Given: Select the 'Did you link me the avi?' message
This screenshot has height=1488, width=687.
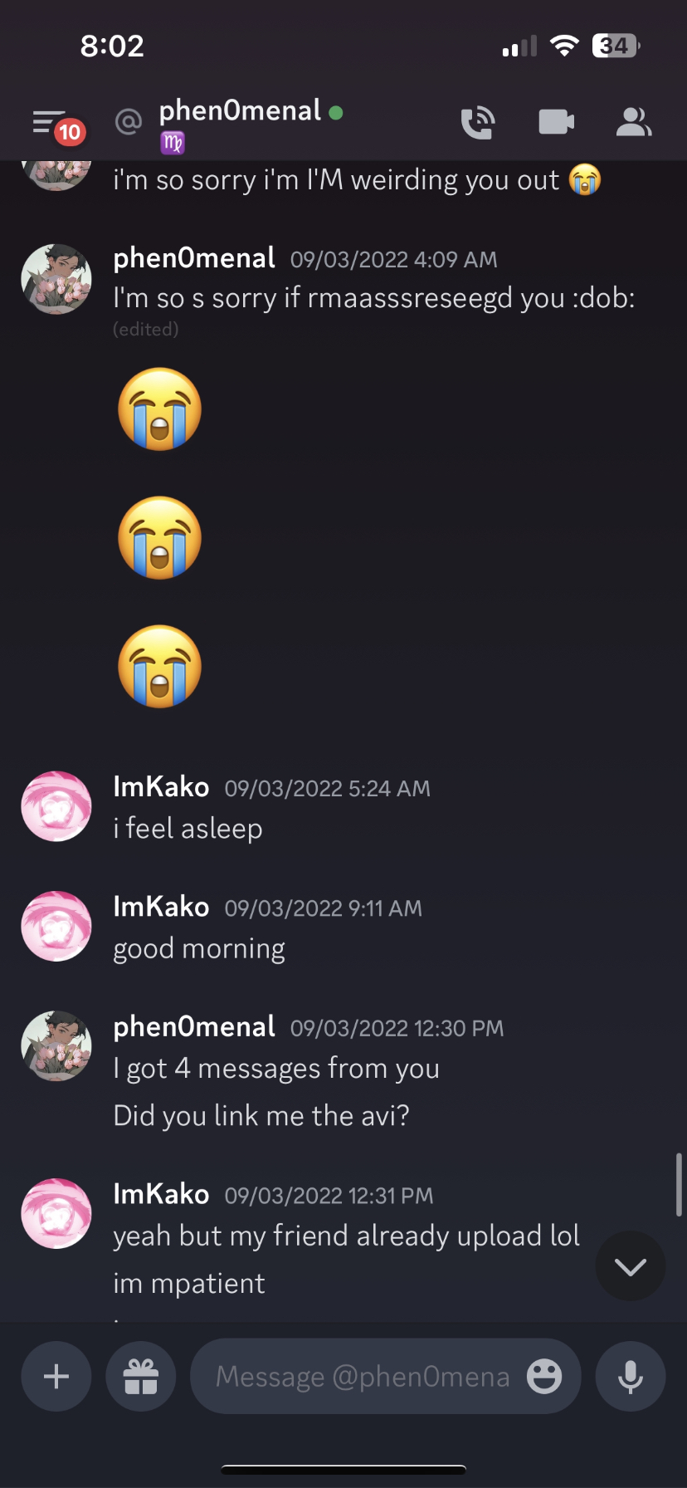Looking at the screenshot, I should pyautogui.click(x=261, y=1116).
